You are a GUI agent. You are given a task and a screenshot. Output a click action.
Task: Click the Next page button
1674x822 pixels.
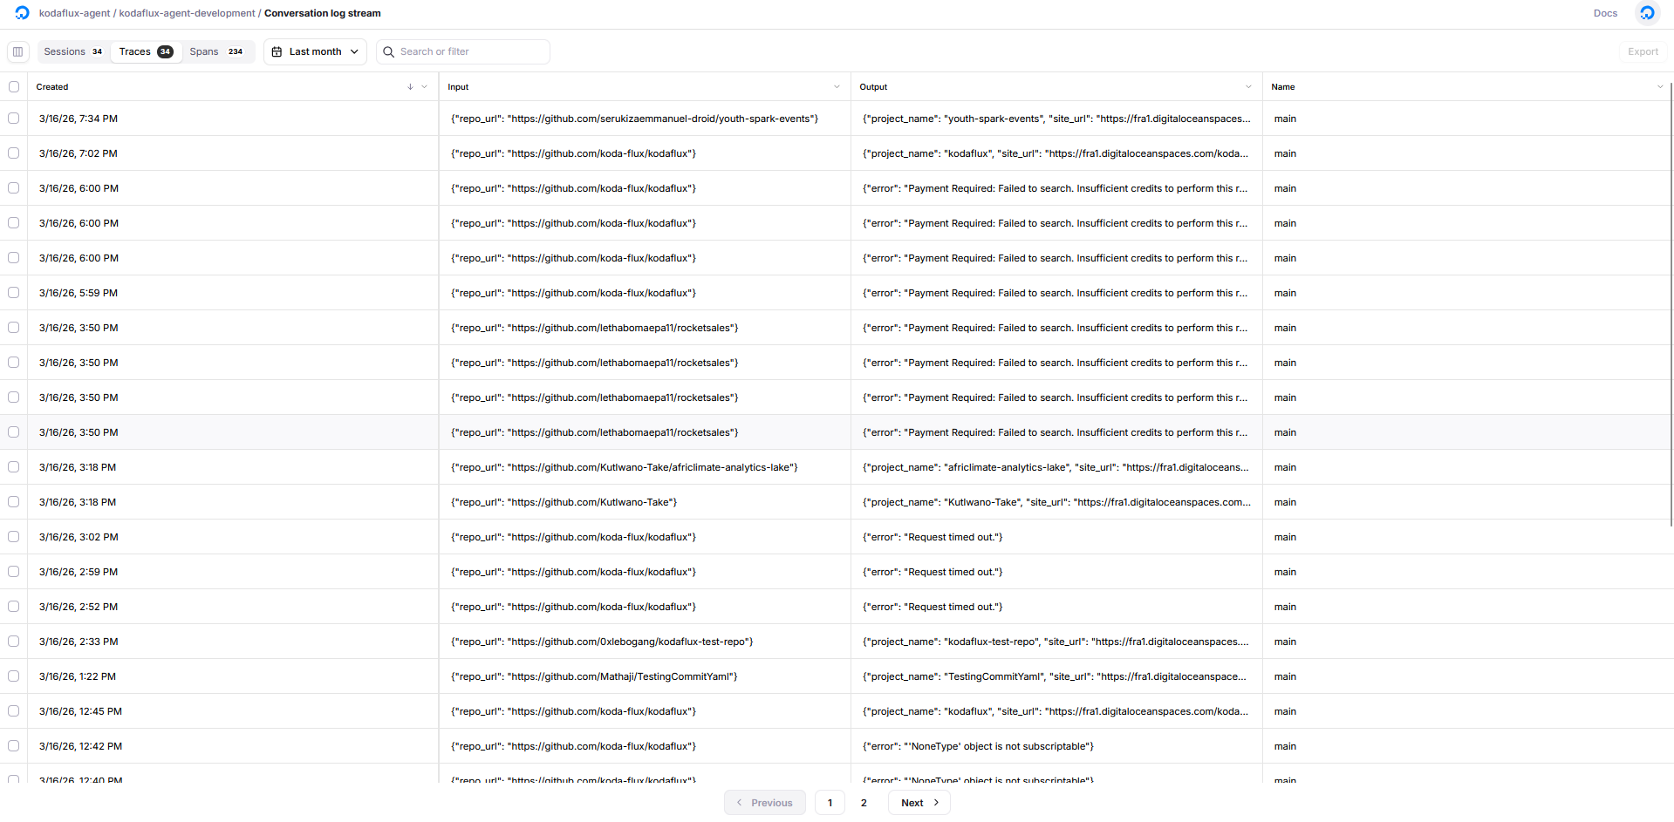(919, 803)
